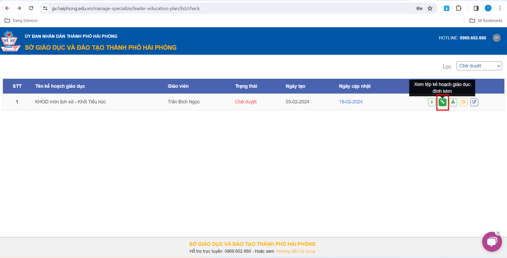Click the 19-02-2024 updated date link
The height and width of the screenshot is (258, 507).
tap(351, 102)
